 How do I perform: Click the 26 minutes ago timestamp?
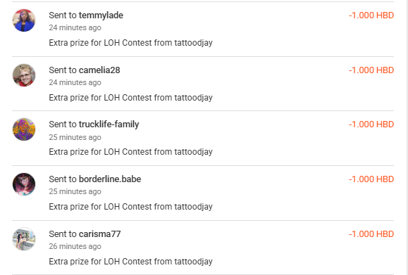pos(75,246)
